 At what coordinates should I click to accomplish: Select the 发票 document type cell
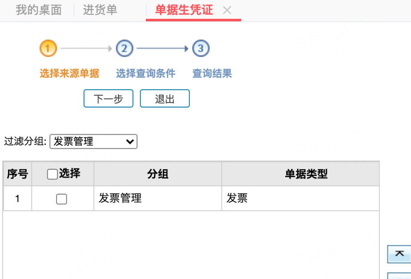tap(237, 198)
